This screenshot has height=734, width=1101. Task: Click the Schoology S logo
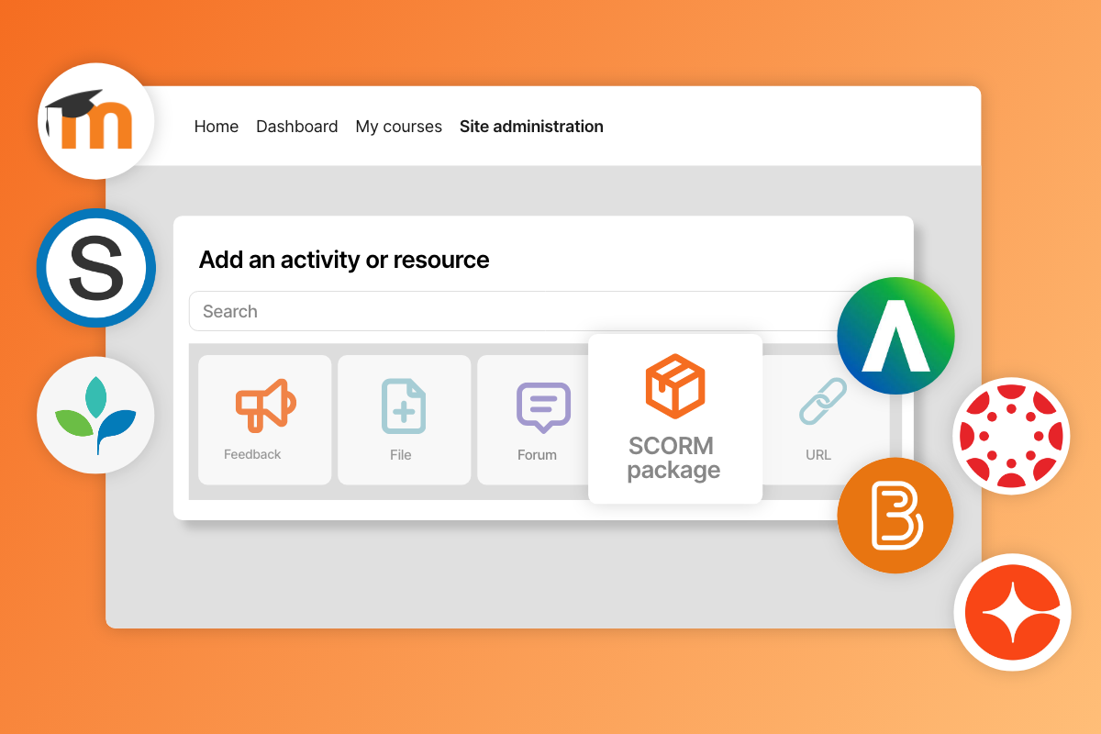point(95,269)
